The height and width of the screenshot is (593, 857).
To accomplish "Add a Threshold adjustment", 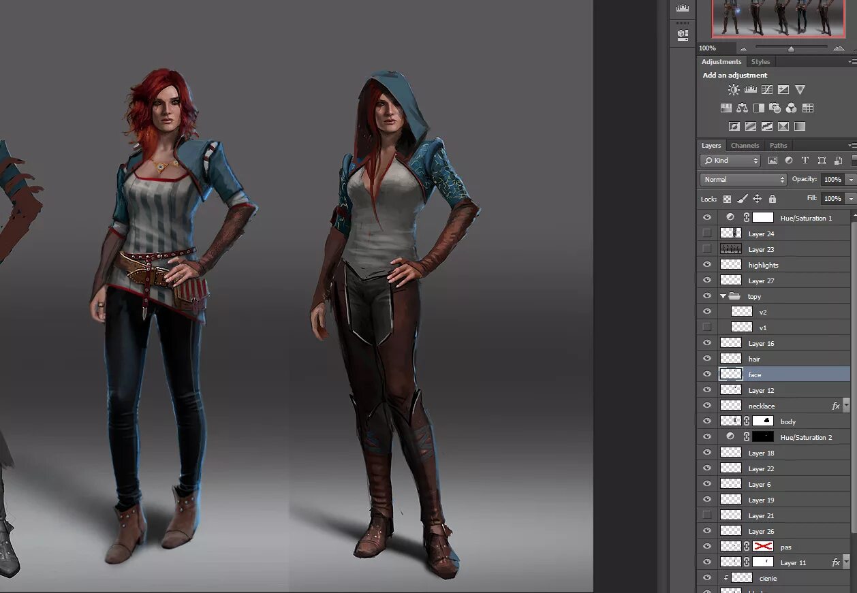I will (x=767, y=127).
